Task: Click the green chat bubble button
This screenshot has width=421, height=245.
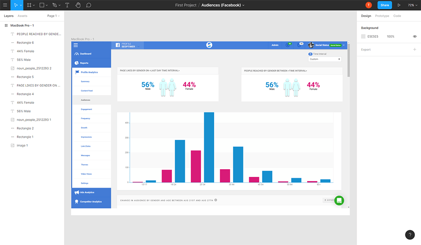Action: click(339, 200)
